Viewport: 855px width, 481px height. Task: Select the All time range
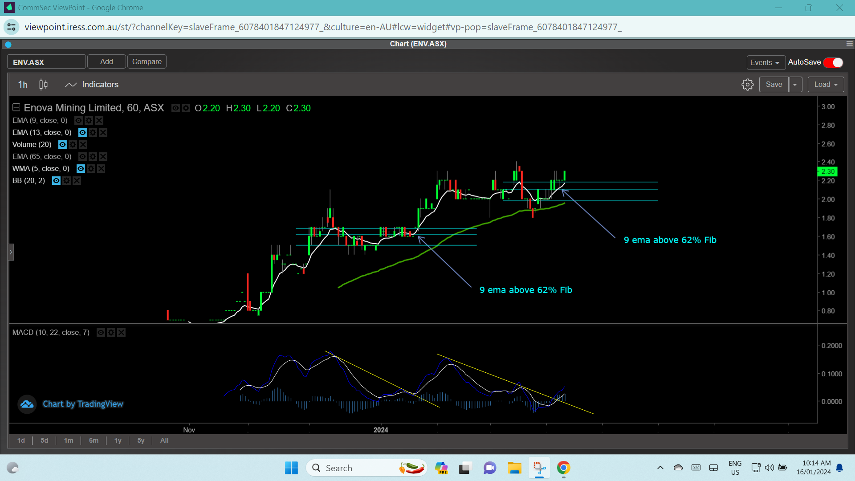pyautogui.click(x=164, y=440)
